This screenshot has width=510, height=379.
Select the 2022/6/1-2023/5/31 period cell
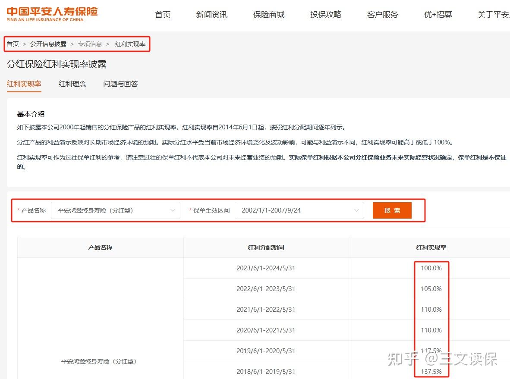point(266,288)
